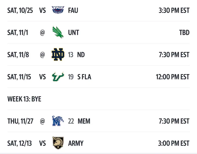Screen dimensions: 197x154
Task: Open the FAU team name link
Action: (73, 10)
